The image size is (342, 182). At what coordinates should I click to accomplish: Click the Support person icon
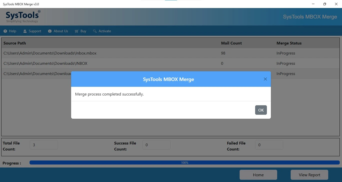tap(25, 31)
